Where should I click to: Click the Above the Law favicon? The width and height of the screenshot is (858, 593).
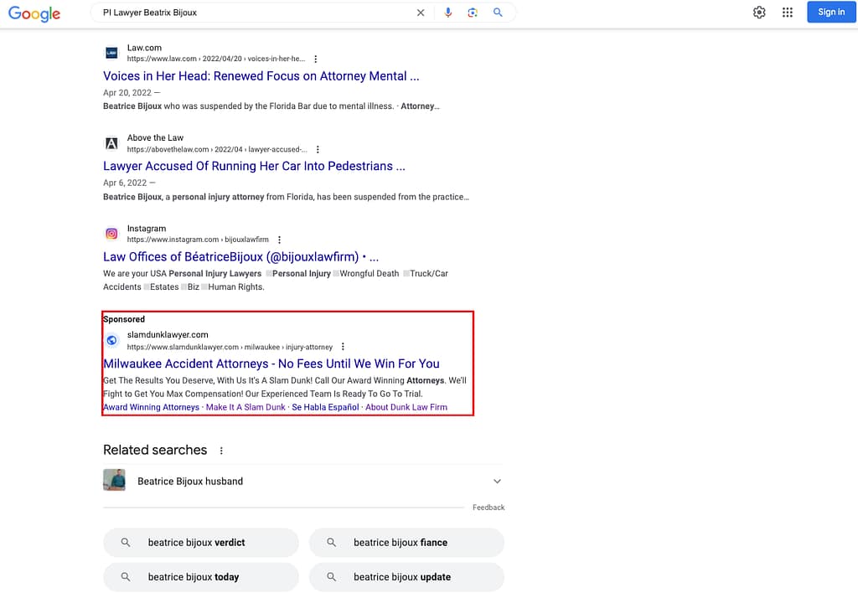click(111, 143)
